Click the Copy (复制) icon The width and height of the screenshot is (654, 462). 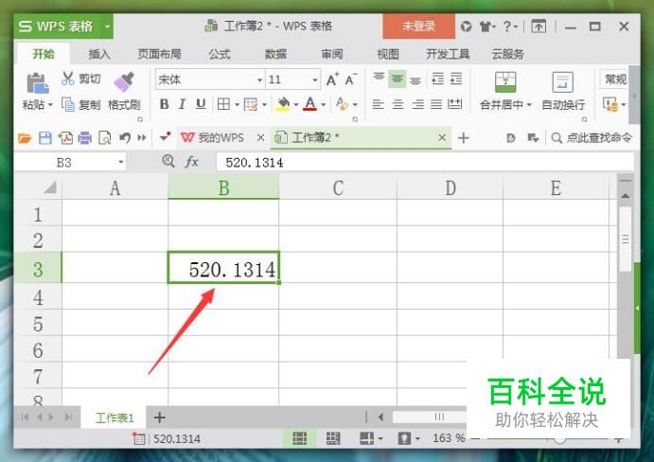(x=68, y=104)
